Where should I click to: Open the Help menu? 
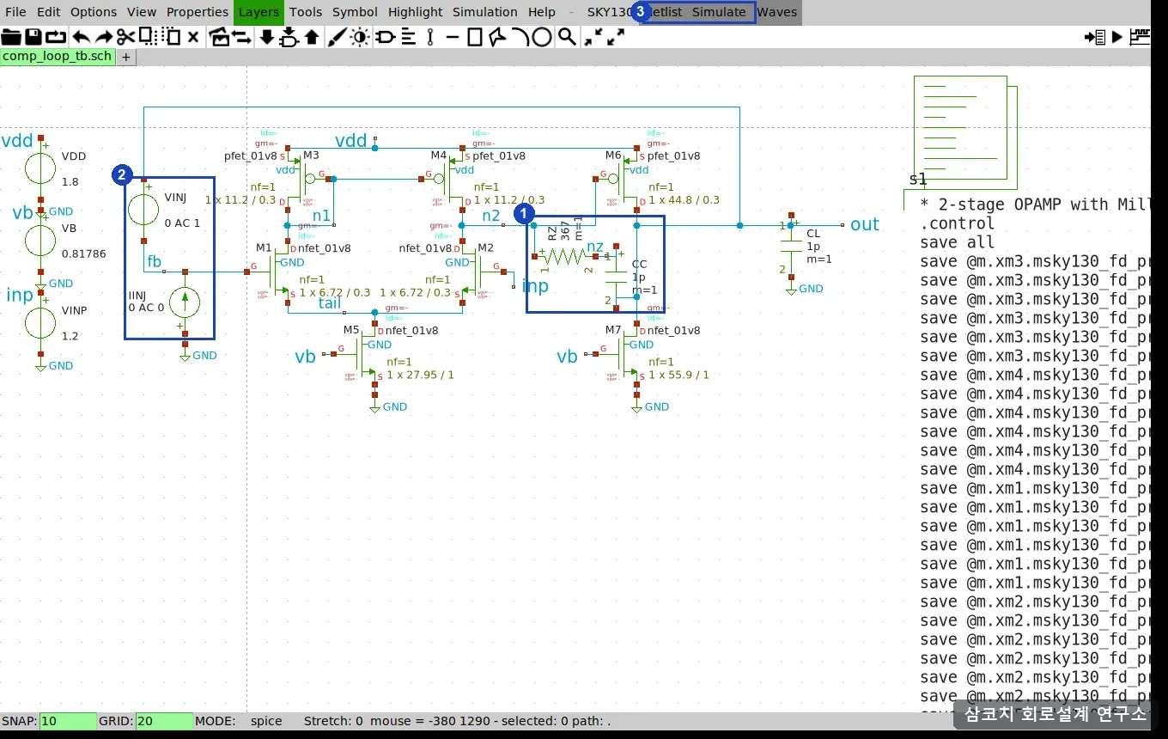(542, 12)
